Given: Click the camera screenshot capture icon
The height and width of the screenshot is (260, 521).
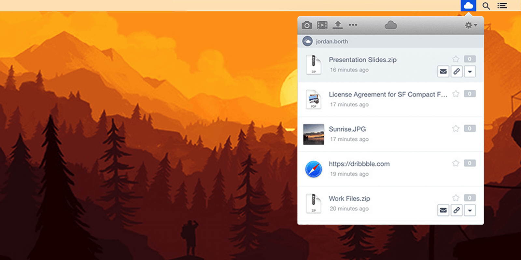Looking at the screenshot, I should click(307, 25).
